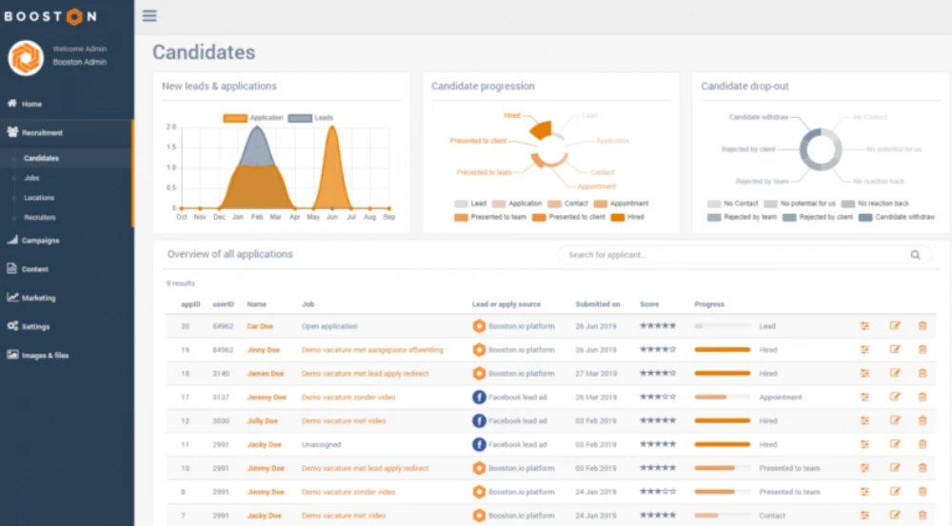Delete the Jinny Doe application via trash icon

coord(922,349)
